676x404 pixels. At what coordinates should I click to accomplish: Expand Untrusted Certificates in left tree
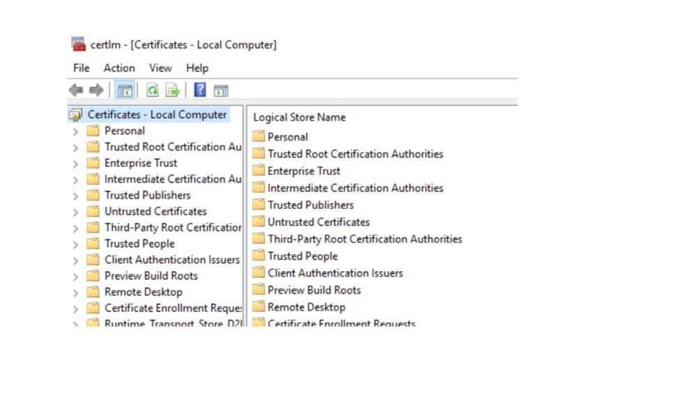click(x=75, y=211)
